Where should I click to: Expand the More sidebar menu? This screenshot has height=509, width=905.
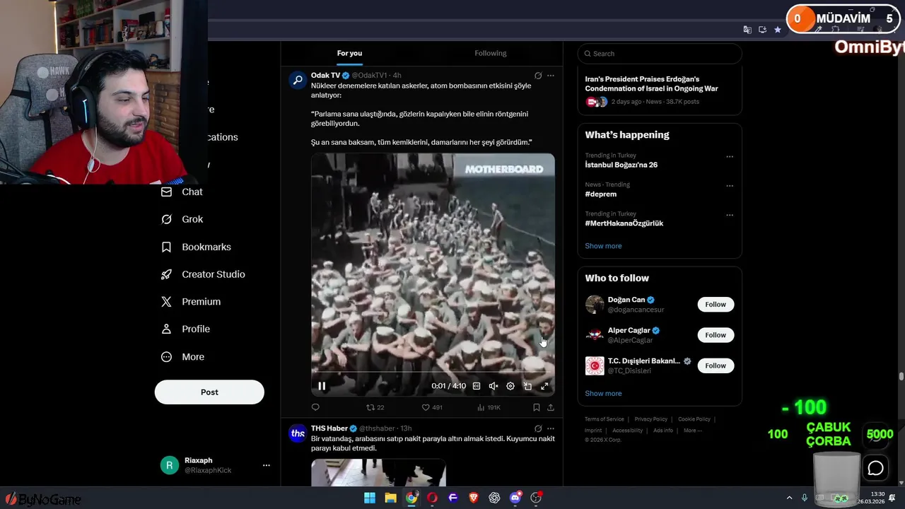pos(182,357)
